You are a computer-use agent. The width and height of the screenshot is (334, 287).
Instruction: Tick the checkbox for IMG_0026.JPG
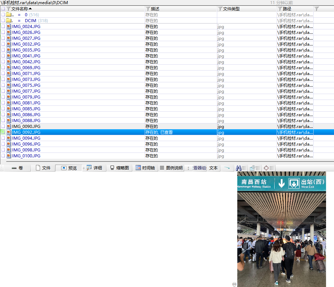coord(3,32)
